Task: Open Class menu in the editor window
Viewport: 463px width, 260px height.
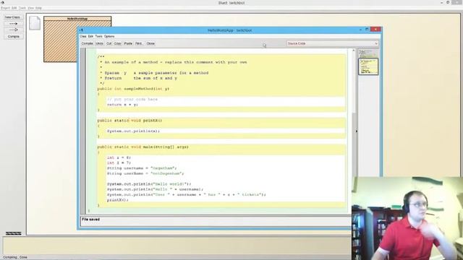Action: pyautogui.click(x=83, y=36)
